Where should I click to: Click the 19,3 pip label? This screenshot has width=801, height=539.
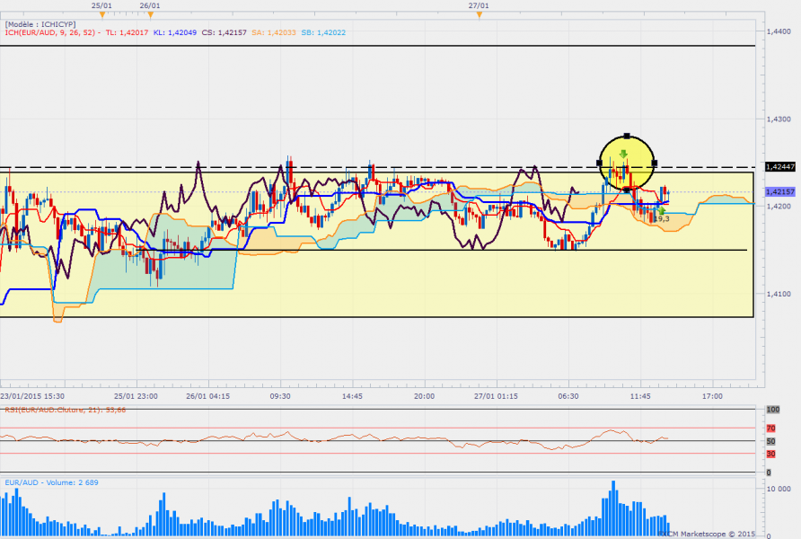[x=662, y=218]
